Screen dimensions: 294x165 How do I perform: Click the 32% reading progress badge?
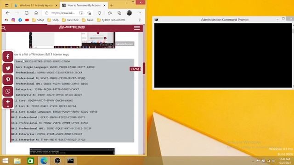(135, 69)
